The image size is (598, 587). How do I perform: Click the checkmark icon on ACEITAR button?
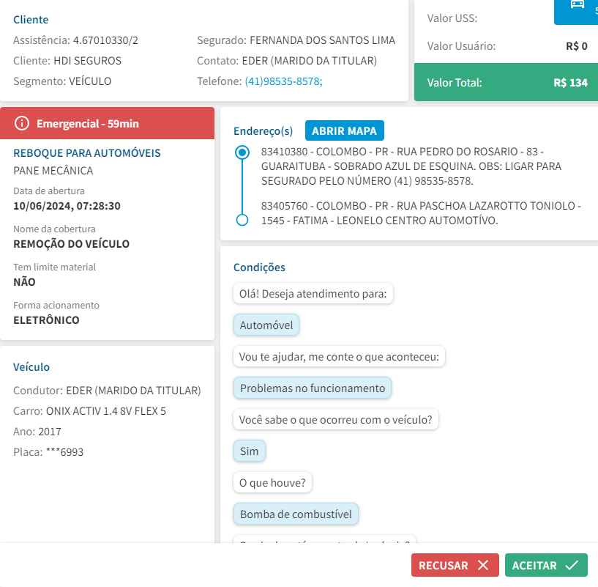point(572,565)
